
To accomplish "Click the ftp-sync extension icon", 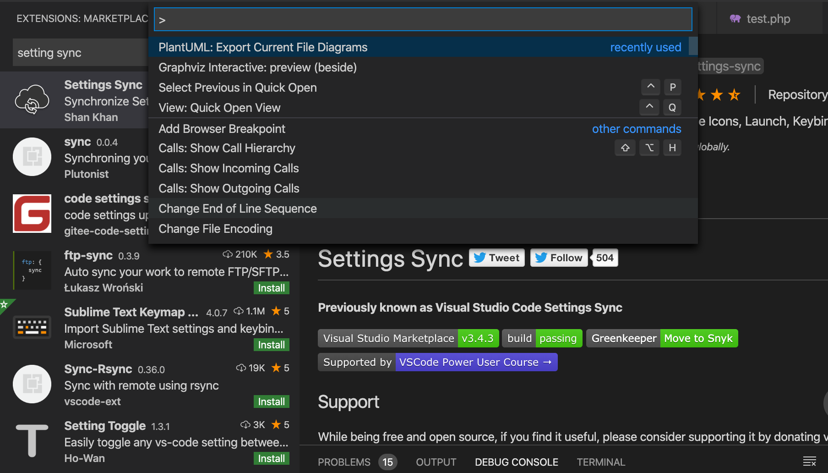I will 32,270.
